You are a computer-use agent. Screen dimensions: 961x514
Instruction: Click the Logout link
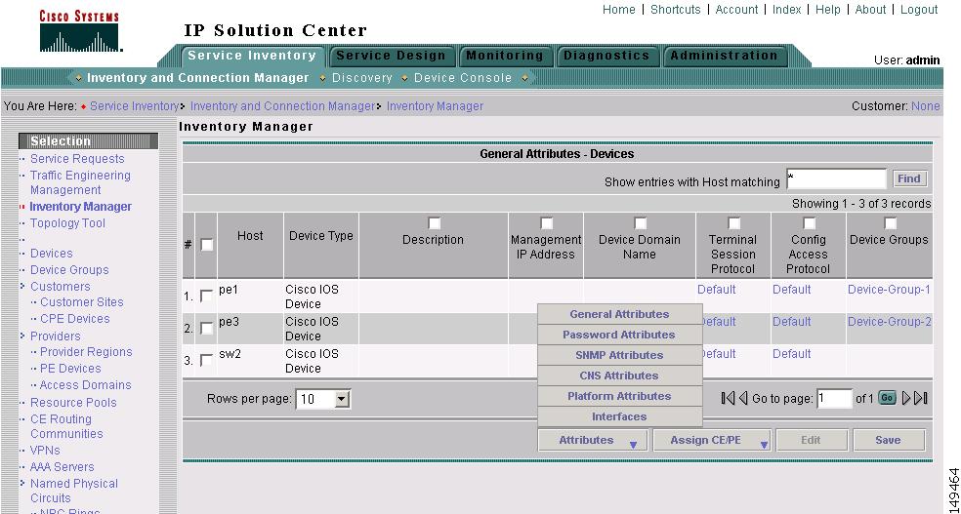click(919, 9)
